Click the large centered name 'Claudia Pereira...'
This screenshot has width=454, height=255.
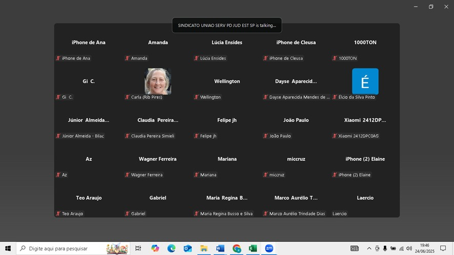[158, 120]
